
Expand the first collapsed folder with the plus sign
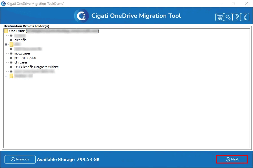[6, 44]
